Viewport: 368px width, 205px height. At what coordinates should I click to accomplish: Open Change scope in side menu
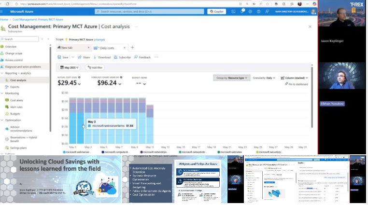(x=14, y=54)
